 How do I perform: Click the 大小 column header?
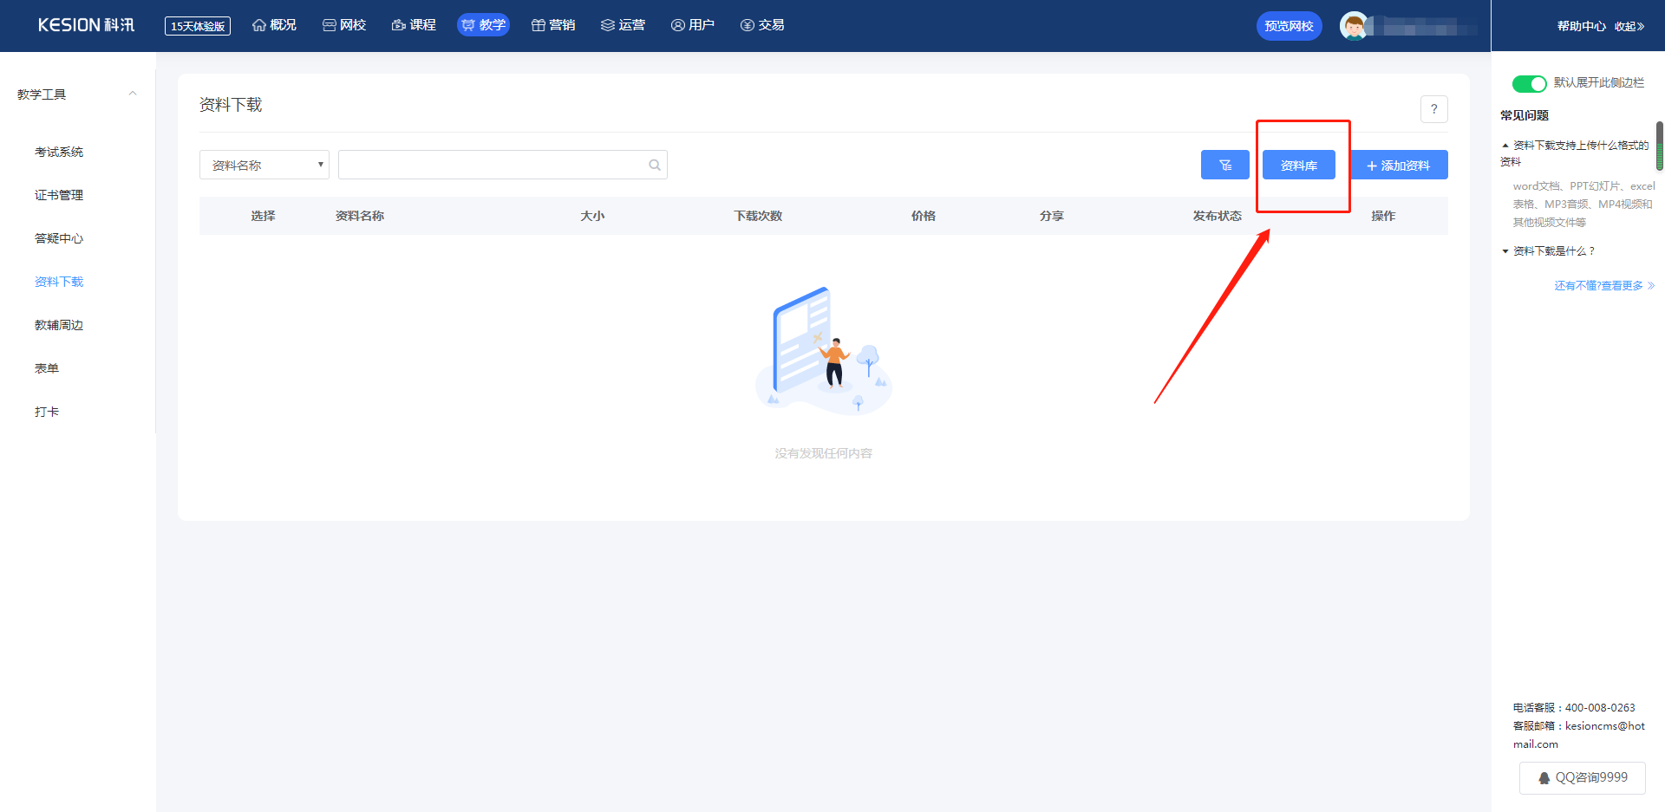pos(592,216)
